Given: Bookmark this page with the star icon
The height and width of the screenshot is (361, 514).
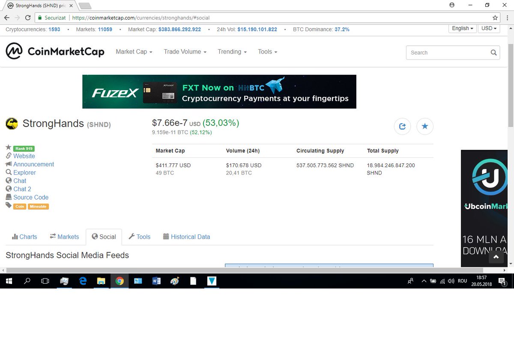Looking at the screenshot, I should (495, 18).
